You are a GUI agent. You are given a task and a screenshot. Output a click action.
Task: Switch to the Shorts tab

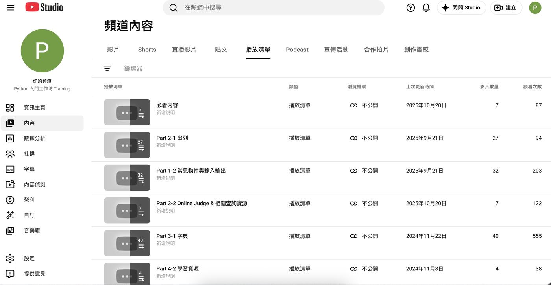pos(147,50)
